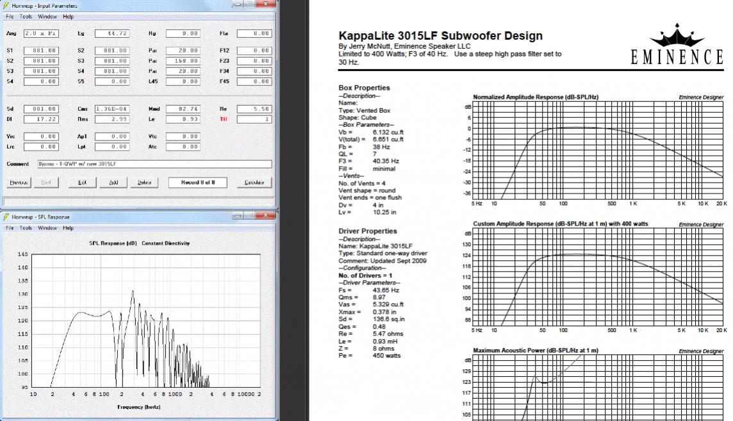
Task: Click the 'Box Properties' heading
Action: coord(364,88)
